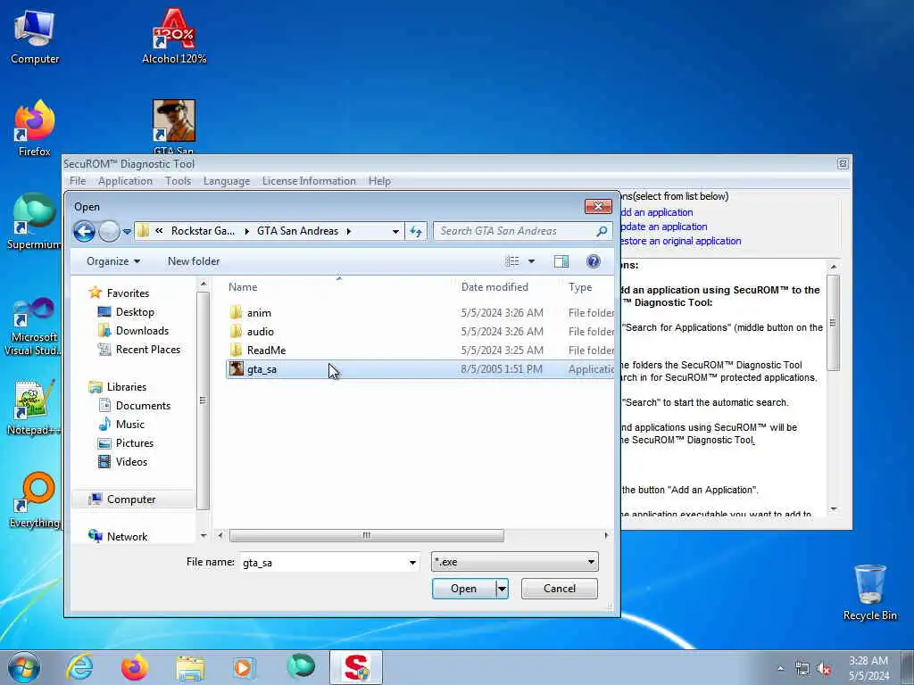
Task: Open Firefox from the taskbar
Action: point(135,667)
